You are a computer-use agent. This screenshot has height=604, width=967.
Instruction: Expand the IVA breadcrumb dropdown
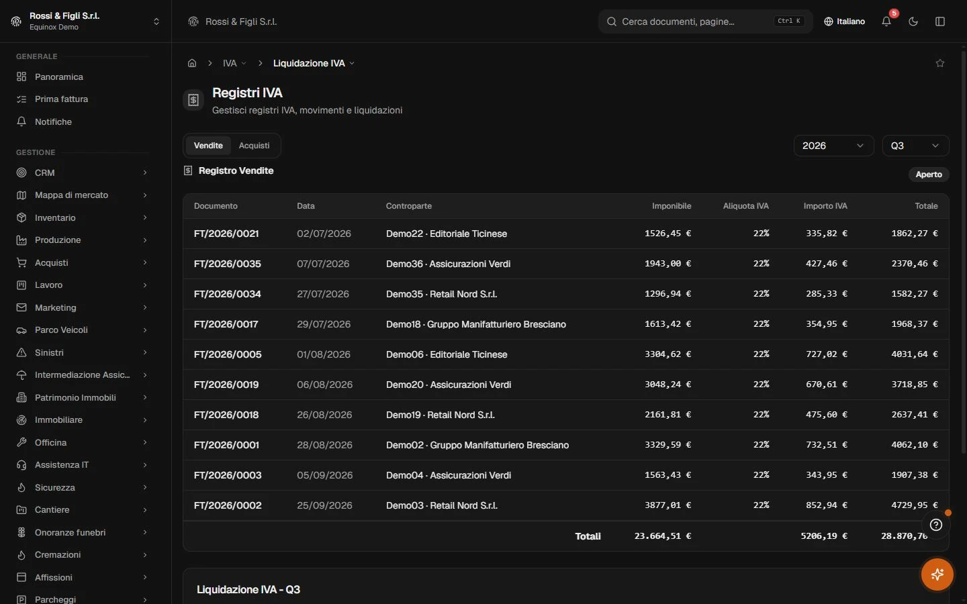(234, 63)
